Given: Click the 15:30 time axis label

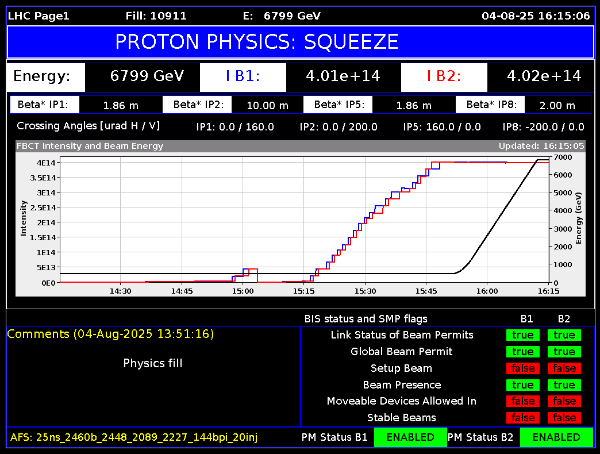Looking at the screenshot, I should (365, 291).
